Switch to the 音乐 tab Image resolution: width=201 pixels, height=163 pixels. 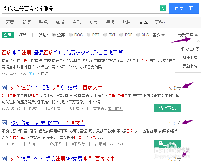tap(77, 23)
